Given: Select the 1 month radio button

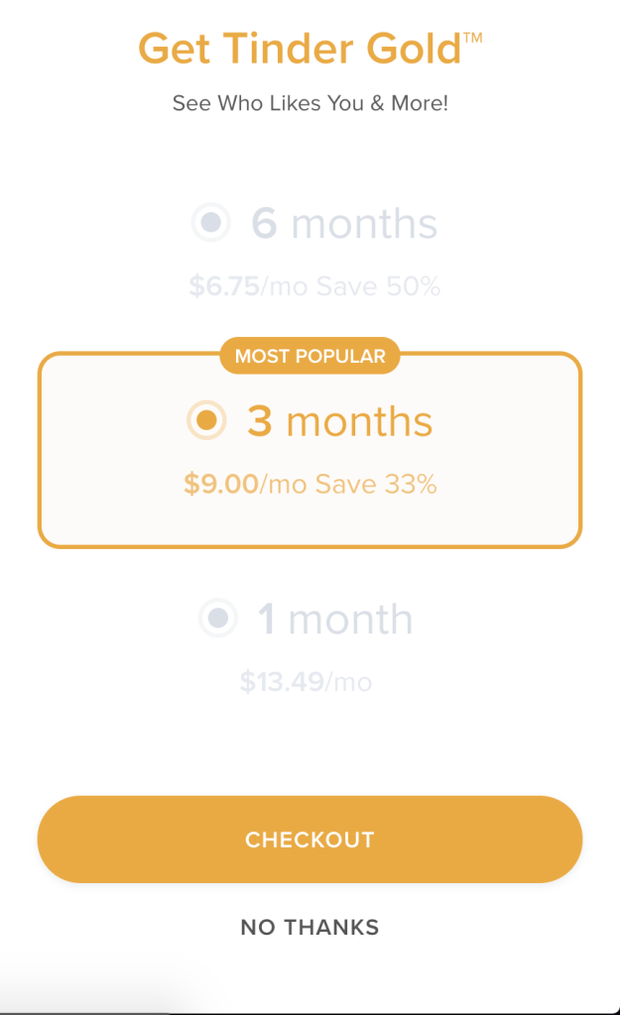Looking at the screenshot, I should pos(217,620).
